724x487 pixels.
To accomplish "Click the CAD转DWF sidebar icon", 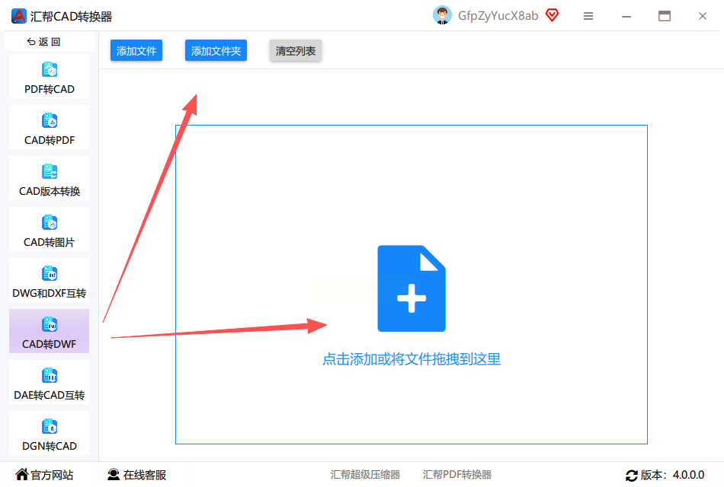I will click(x=50, y=325).
